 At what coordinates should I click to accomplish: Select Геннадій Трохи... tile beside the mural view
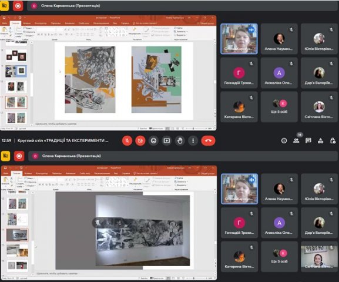click(239, 223)
